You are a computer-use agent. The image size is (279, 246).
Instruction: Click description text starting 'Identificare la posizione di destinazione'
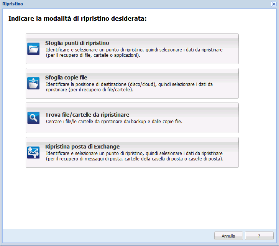click(130, 87)
